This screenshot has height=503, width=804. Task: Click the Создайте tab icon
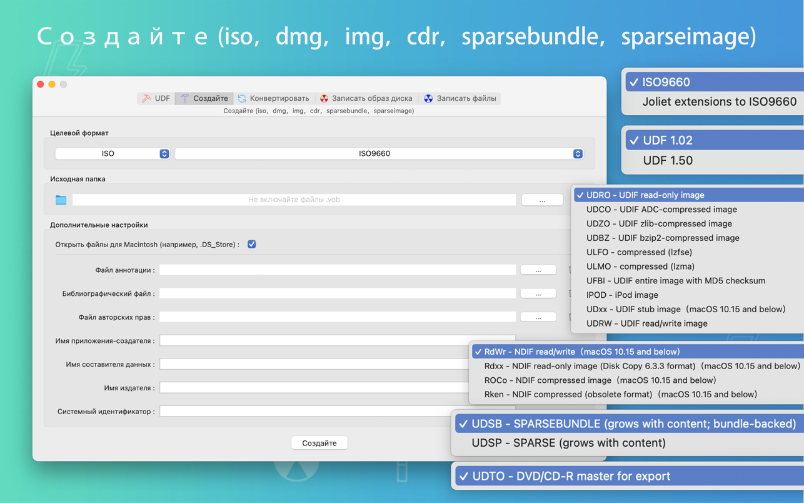tap(185, 98)
